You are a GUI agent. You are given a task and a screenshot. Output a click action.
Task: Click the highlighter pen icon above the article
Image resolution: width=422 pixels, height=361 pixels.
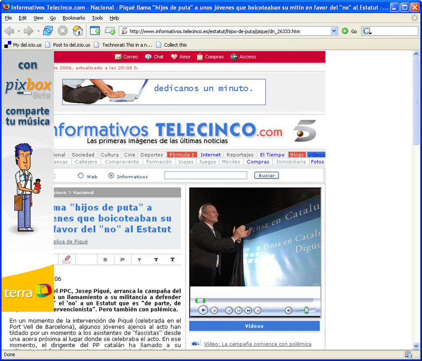66,259
